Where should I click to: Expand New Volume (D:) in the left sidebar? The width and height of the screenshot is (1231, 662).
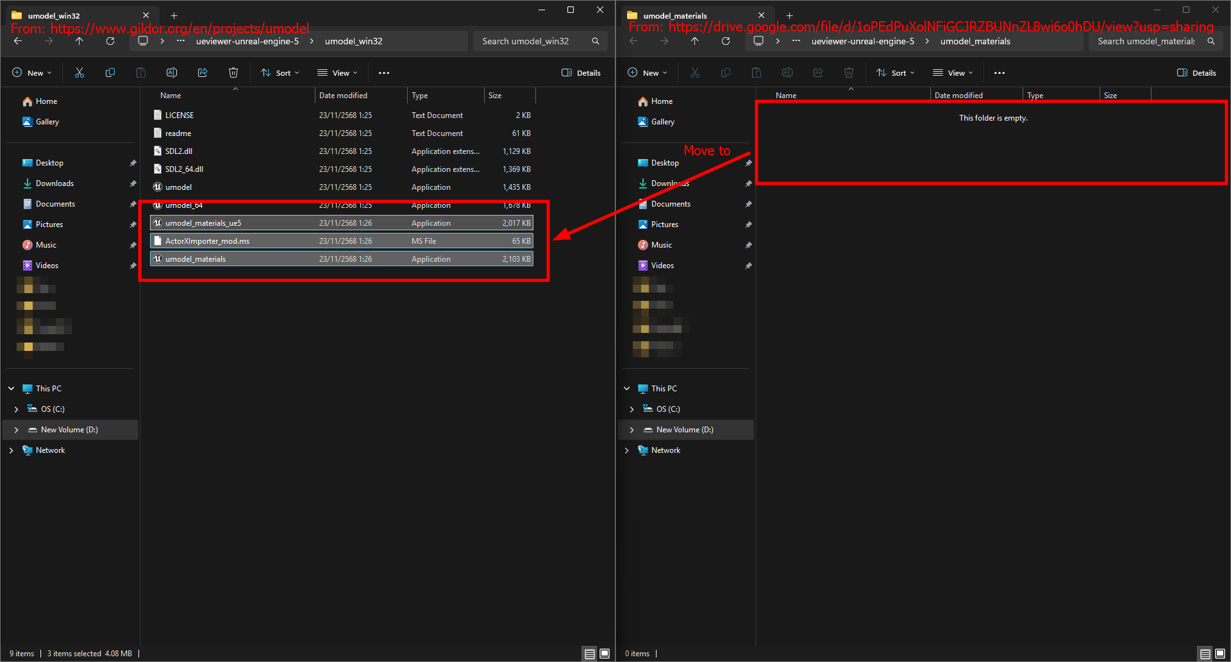point(17,430)
